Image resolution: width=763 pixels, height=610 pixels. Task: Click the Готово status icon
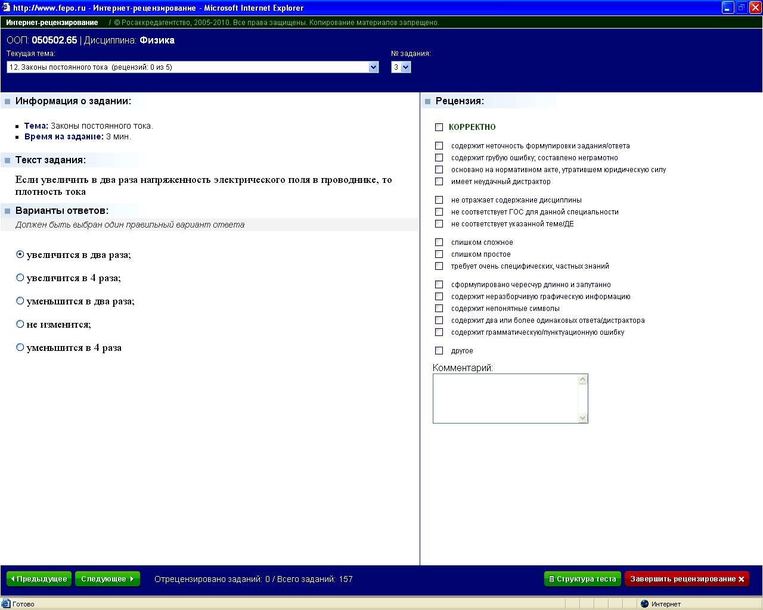(x=7, y=604)
